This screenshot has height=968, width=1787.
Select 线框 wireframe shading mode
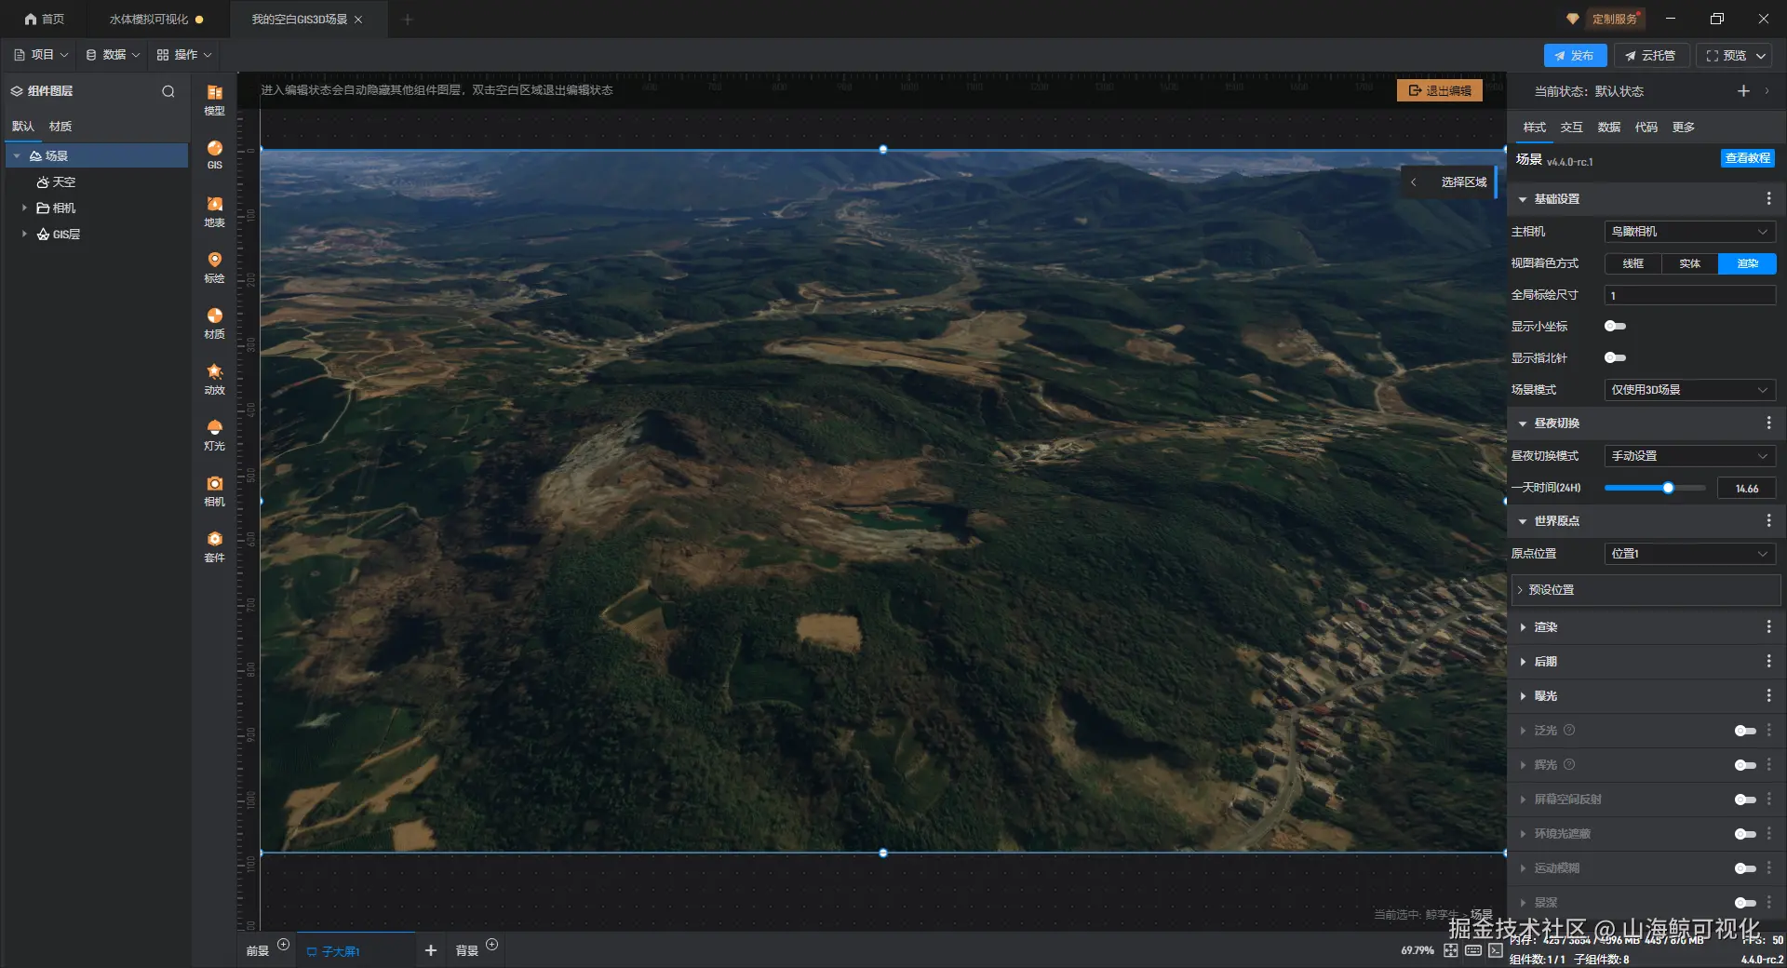[1632, 263]
